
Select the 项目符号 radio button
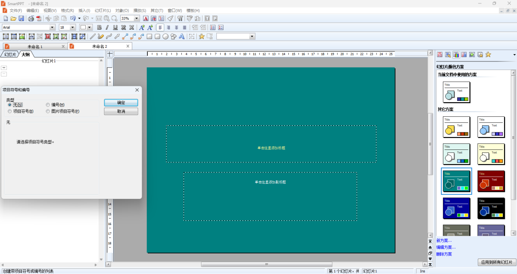pos(9,111)
